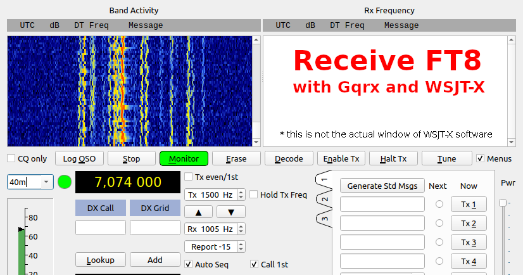The image size is (523, 275).
Task: Click the Tx 3 Now button
Action: click(469, 242)
